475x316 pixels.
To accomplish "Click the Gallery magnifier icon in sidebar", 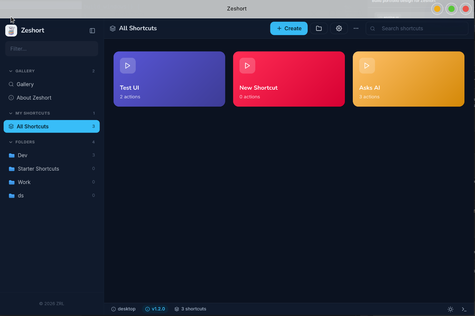I will 11,84.
